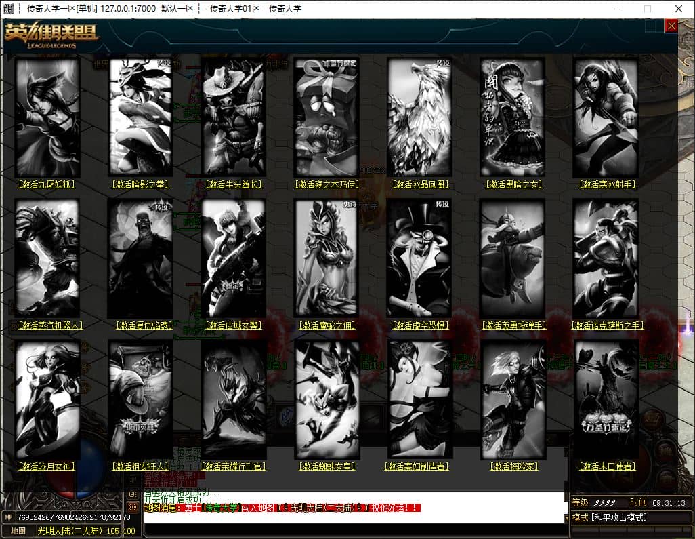This screenshot has width=695, height=539.
Task: Click portrait above 激活寡妇制造者
Action: (420, 400)
